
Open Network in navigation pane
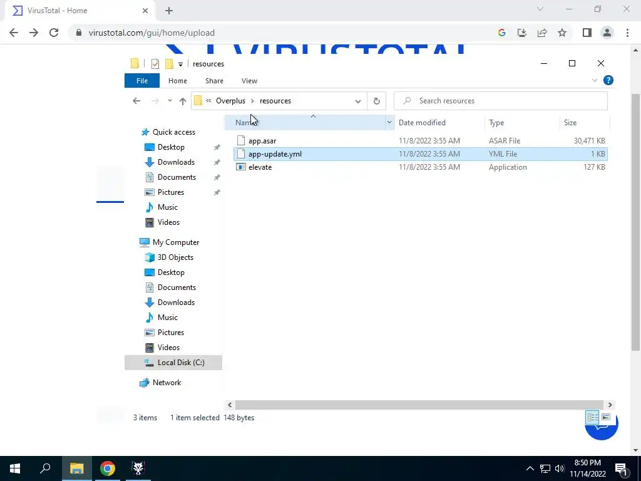point(167,383)
